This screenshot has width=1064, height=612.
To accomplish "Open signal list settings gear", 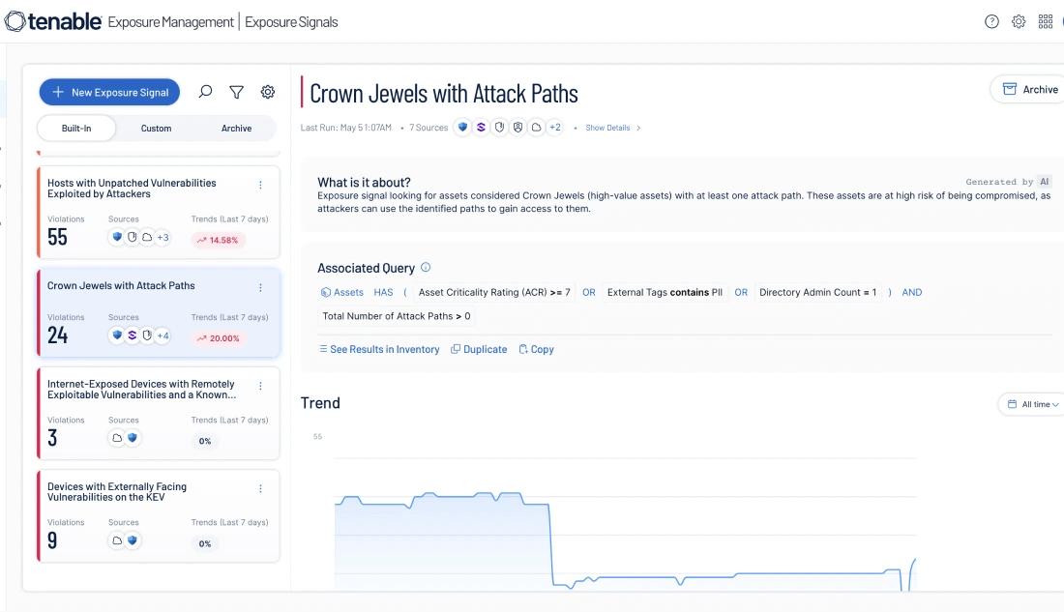I will (x=268, y=92).
